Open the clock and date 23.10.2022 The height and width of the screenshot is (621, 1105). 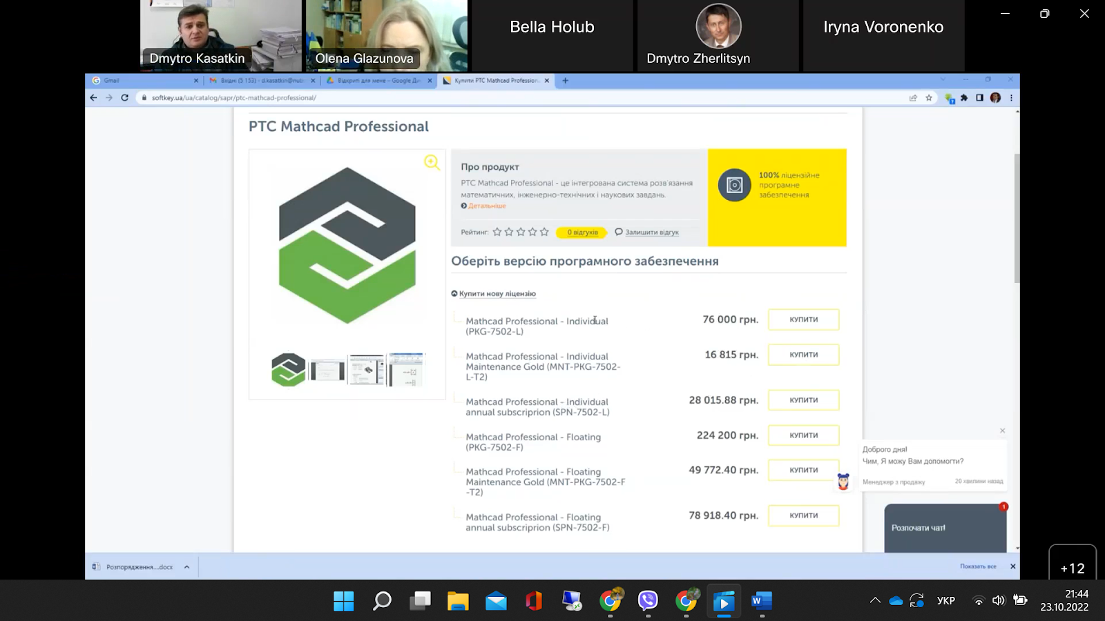point(1064,600)
